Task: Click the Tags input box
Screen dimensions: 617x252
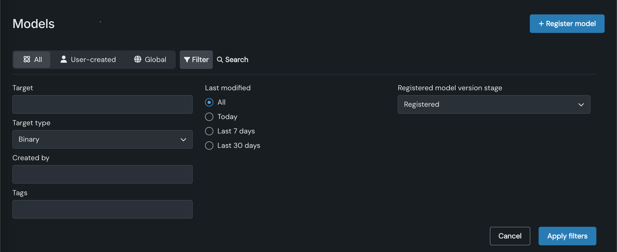Action: (x=102, y=209)
